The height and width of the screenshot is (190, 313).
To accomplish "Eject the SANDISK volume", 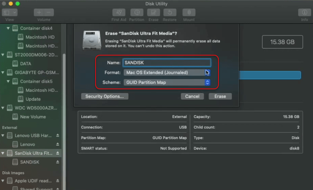I will [57, 162].
